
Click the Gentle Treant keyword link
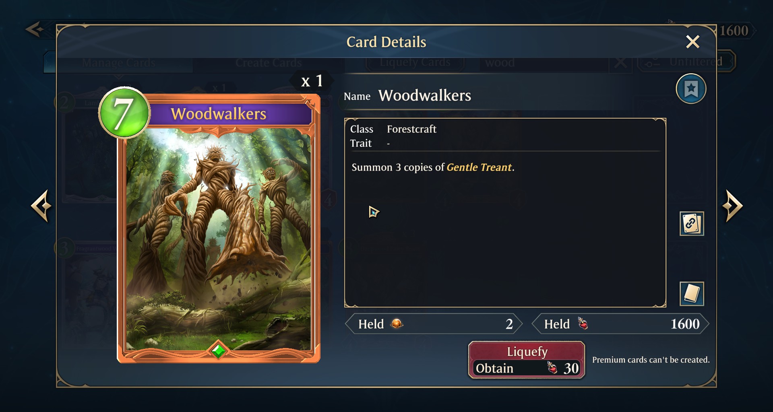click(x=479, y=167)
